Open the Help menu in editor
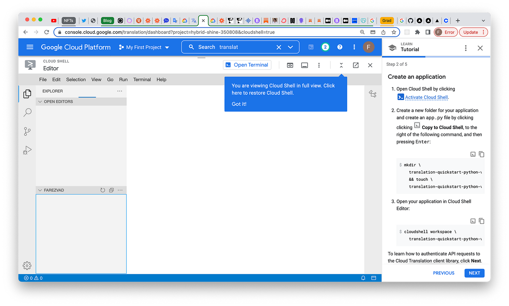 click(162, 80)
